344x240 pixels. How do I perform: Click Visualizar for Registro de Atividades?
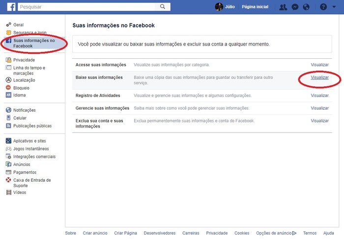(319, 96)
